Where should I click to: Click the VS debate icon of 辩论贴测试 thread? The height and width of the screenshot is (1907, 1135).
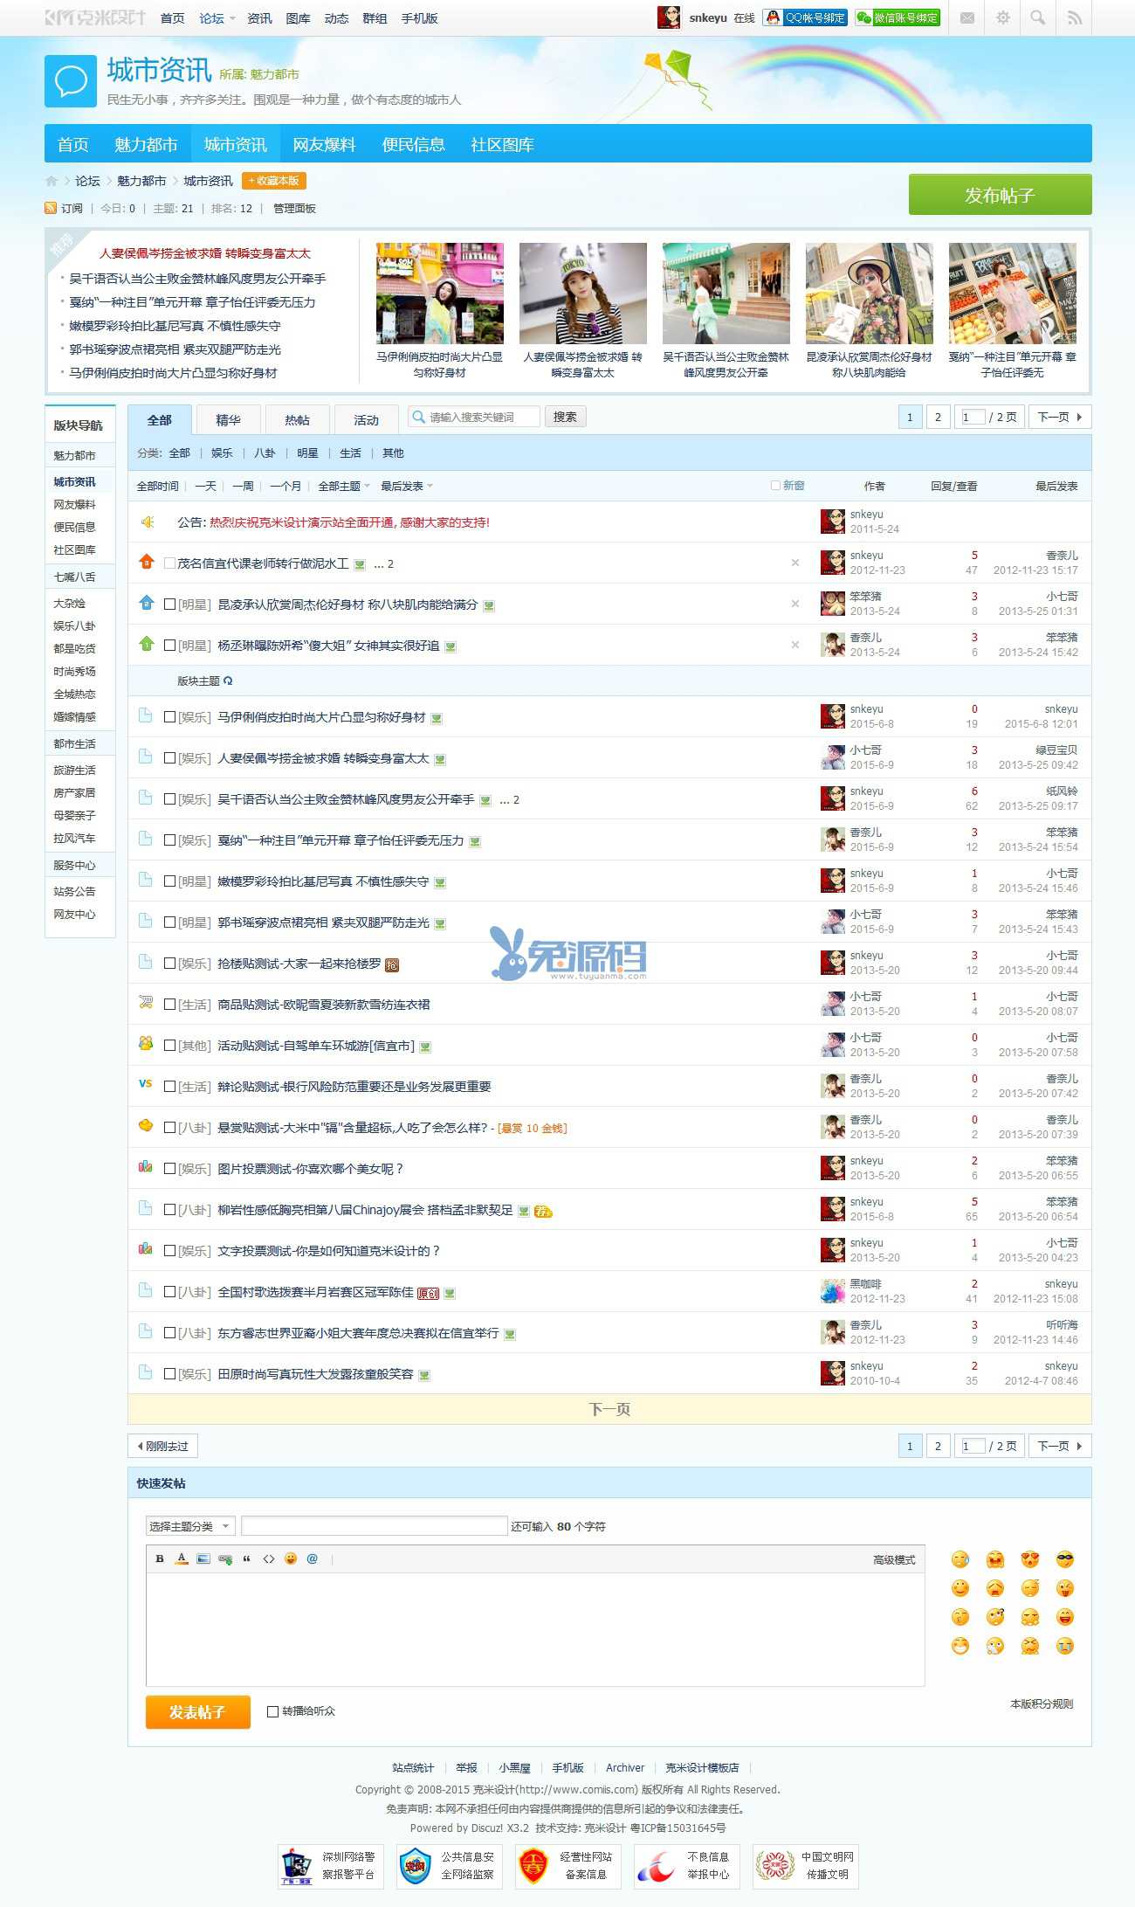pyautogui.click(x=146, y=1083)
